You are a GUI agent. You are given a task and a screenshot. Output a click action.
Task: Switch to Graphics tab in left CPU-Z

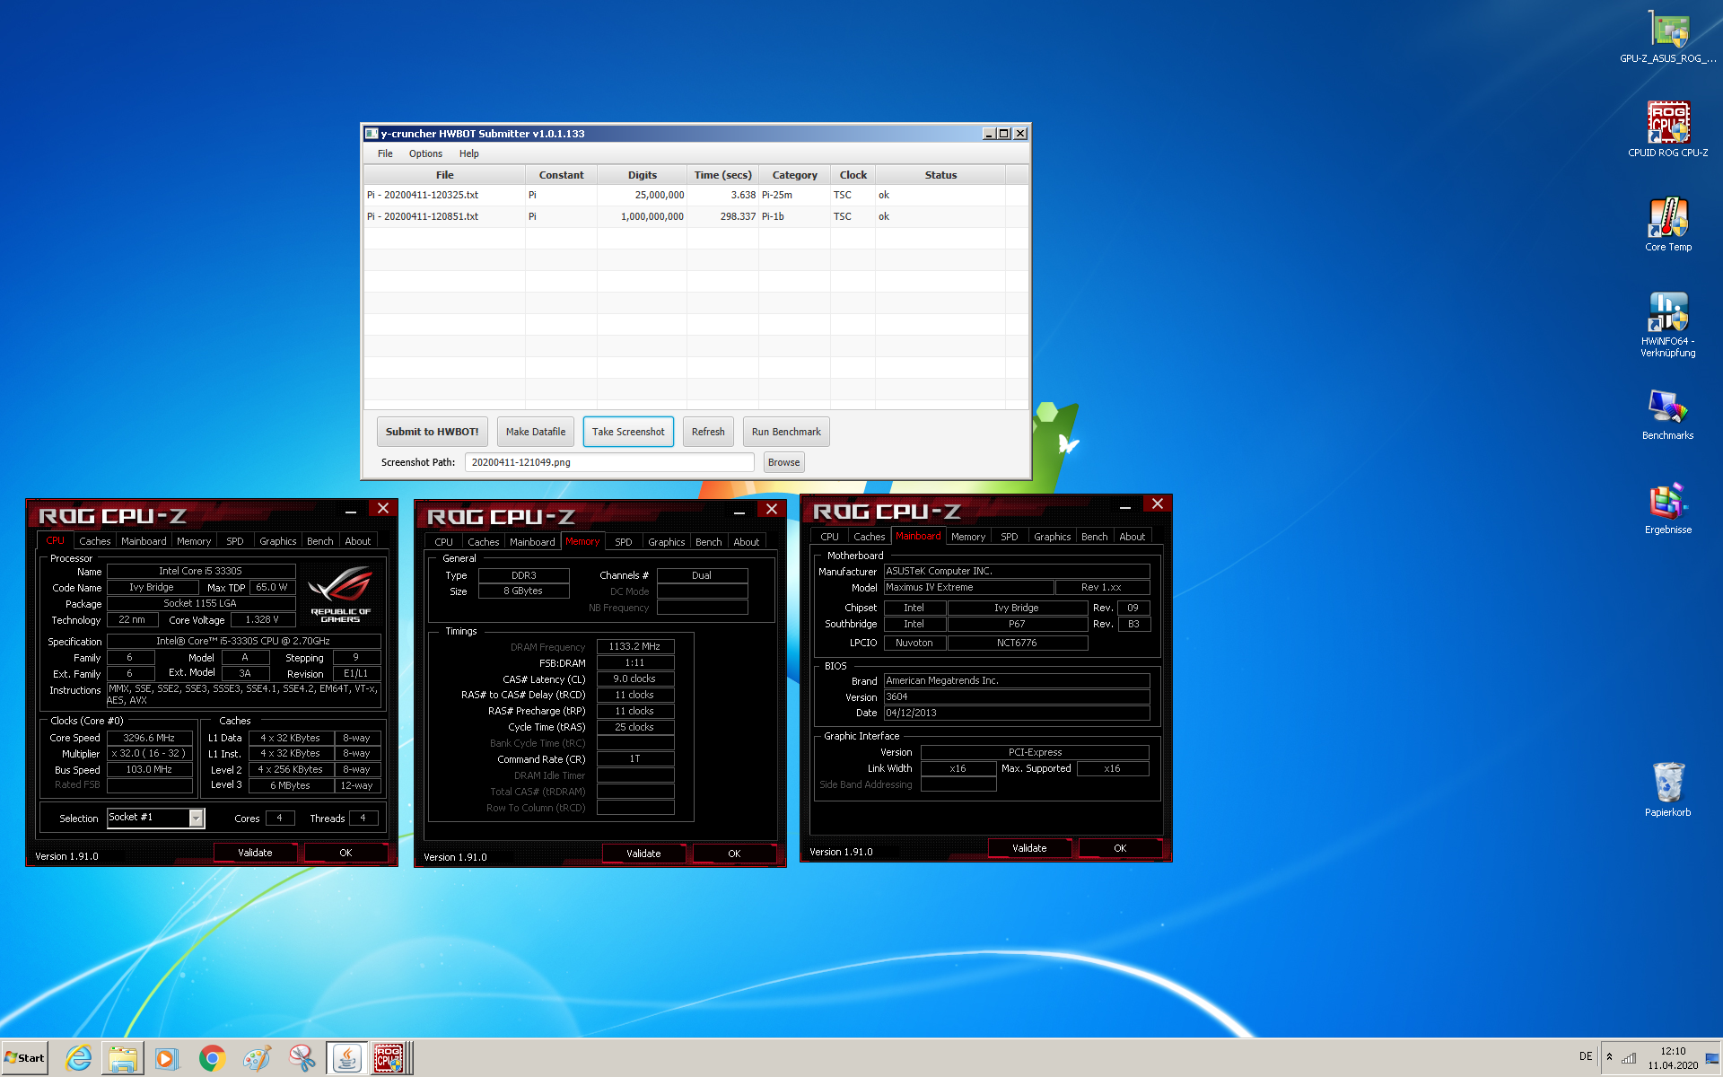278,541
